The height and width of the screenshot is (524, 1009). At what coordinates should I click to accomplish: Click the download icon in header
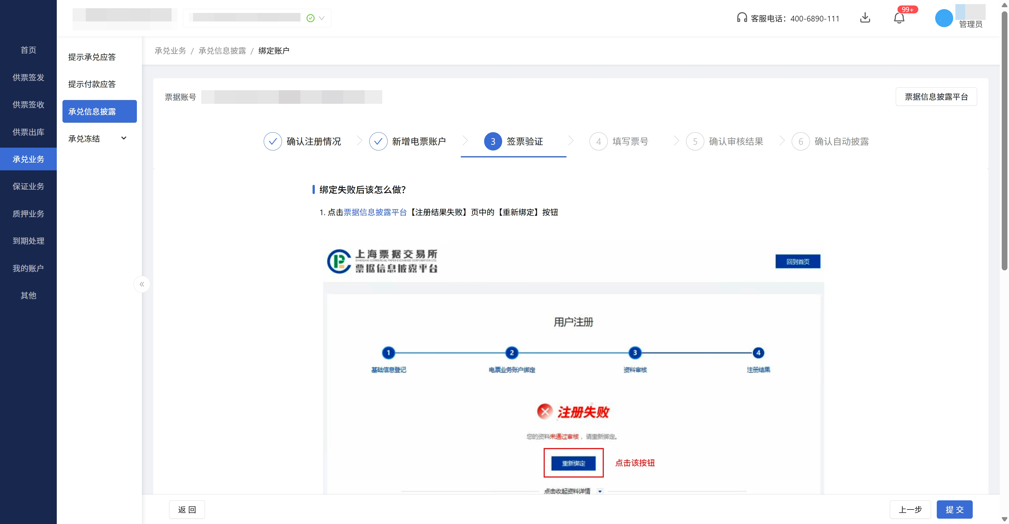865,18
